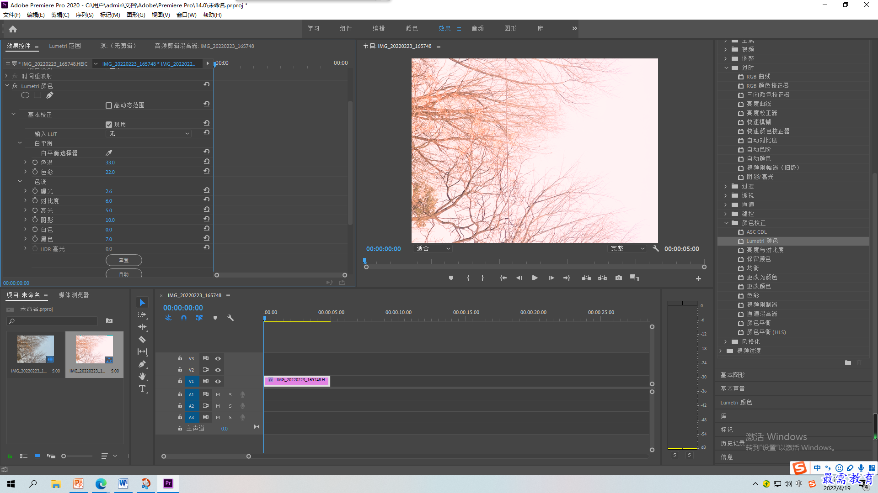Click the Home icon
Viewport: 878px width, 493px height.
(x=13, y=29)
